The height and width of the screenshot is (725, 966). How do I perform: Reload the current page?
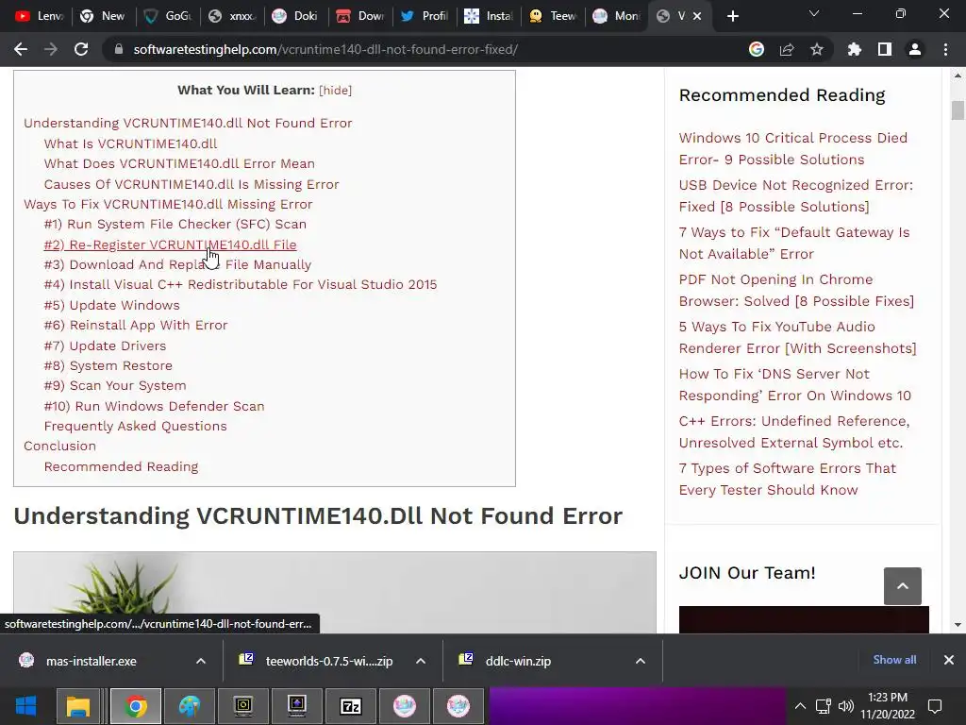click(81, 49)
